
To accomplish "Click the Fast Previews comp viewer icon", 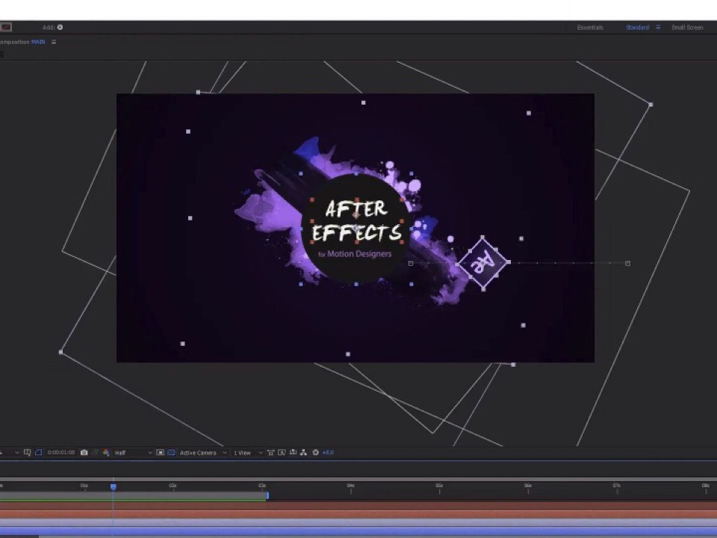I will tap(282, 453).
